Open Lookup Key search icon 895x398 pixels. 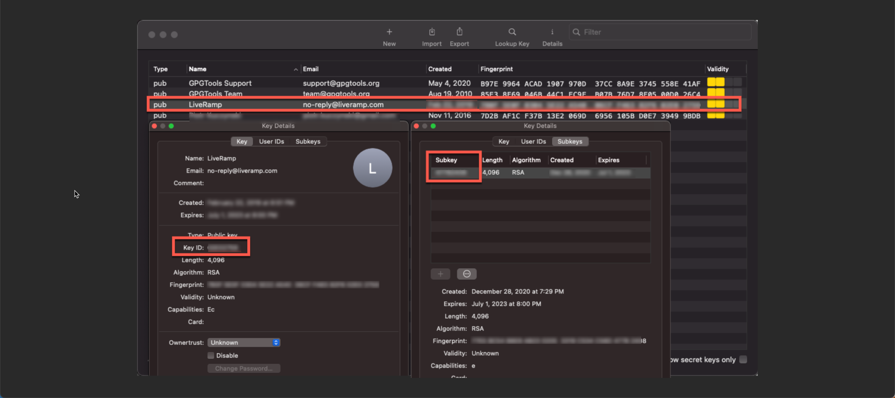point(512,37)
